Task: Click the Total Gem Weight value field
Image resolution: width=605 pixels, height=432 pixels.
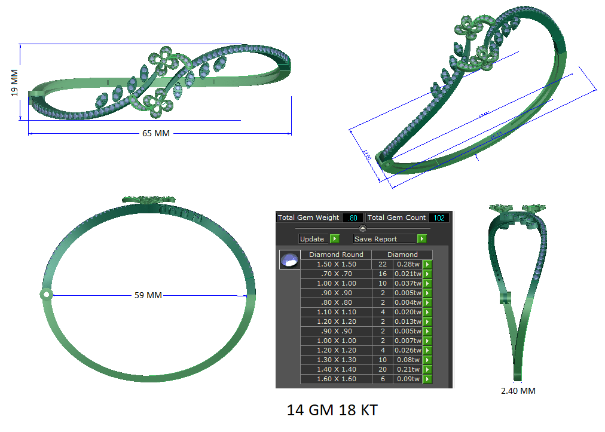Action: click(352, 217)
